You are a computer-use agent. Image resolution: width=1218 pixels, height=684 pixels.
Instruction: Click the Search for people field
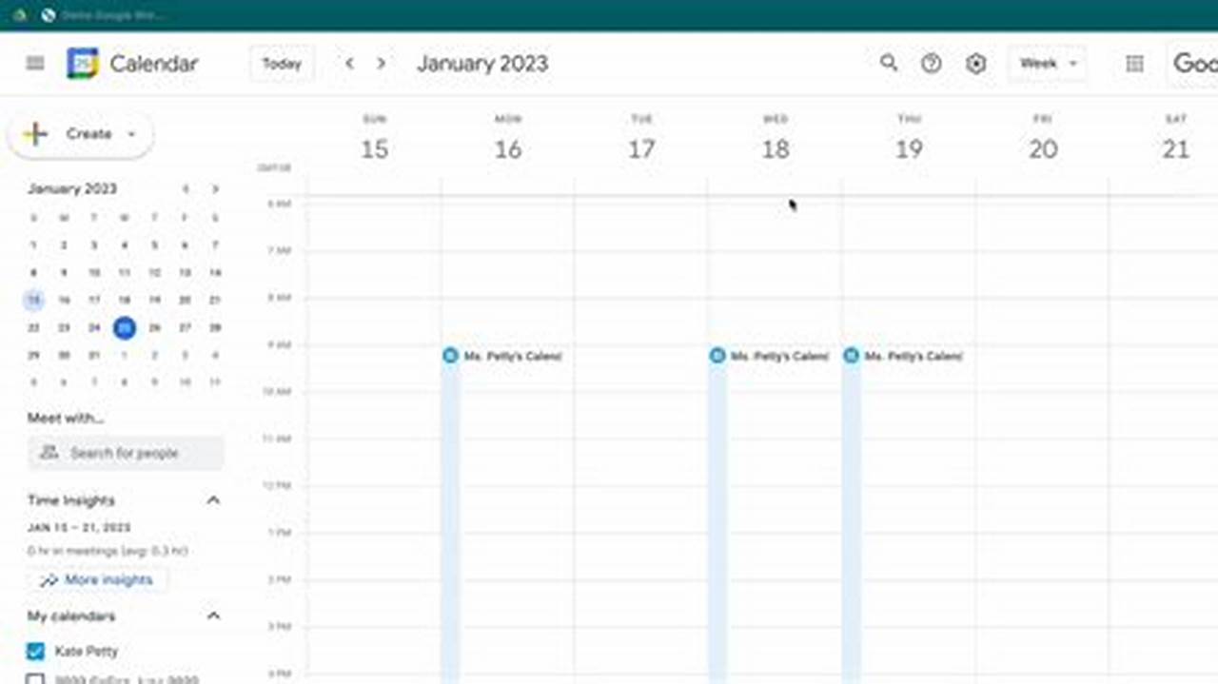coord(133,452)
